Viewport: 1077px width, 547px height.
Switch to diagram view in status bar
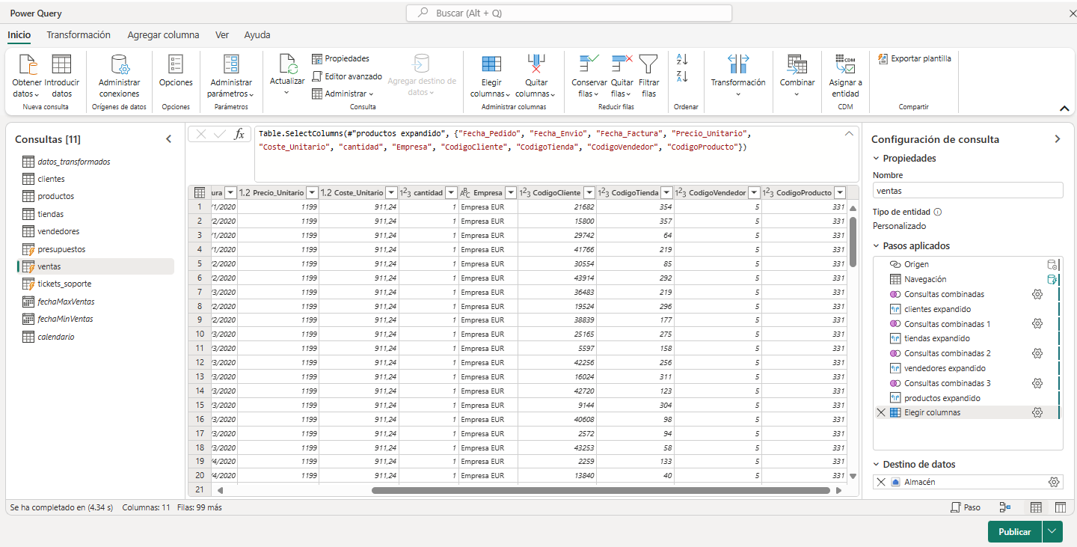tap(1005, 507)
